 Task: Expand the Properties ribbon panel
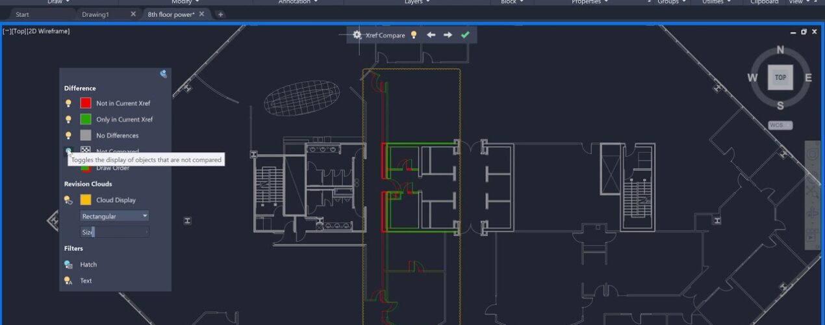pyautogui.click(x=590, y=3)
